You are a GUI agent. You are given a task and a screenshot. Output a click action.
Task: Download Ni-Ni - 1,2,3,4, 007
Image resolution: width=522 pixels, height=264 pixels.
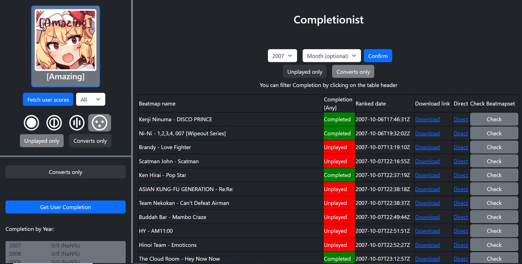pyautogui.click(x=427, y=133)
